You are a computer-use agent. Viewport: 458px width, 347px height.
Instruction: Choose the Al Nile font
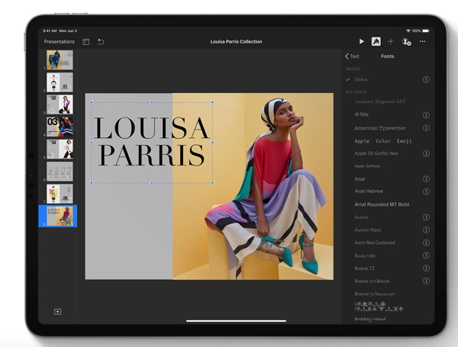(x=362, y=114)
